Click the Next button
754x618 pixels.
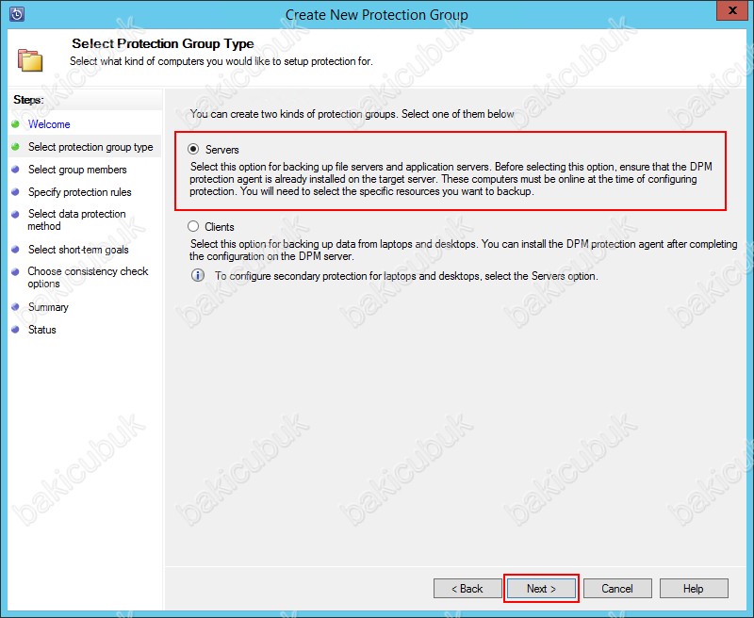(541, 588)
